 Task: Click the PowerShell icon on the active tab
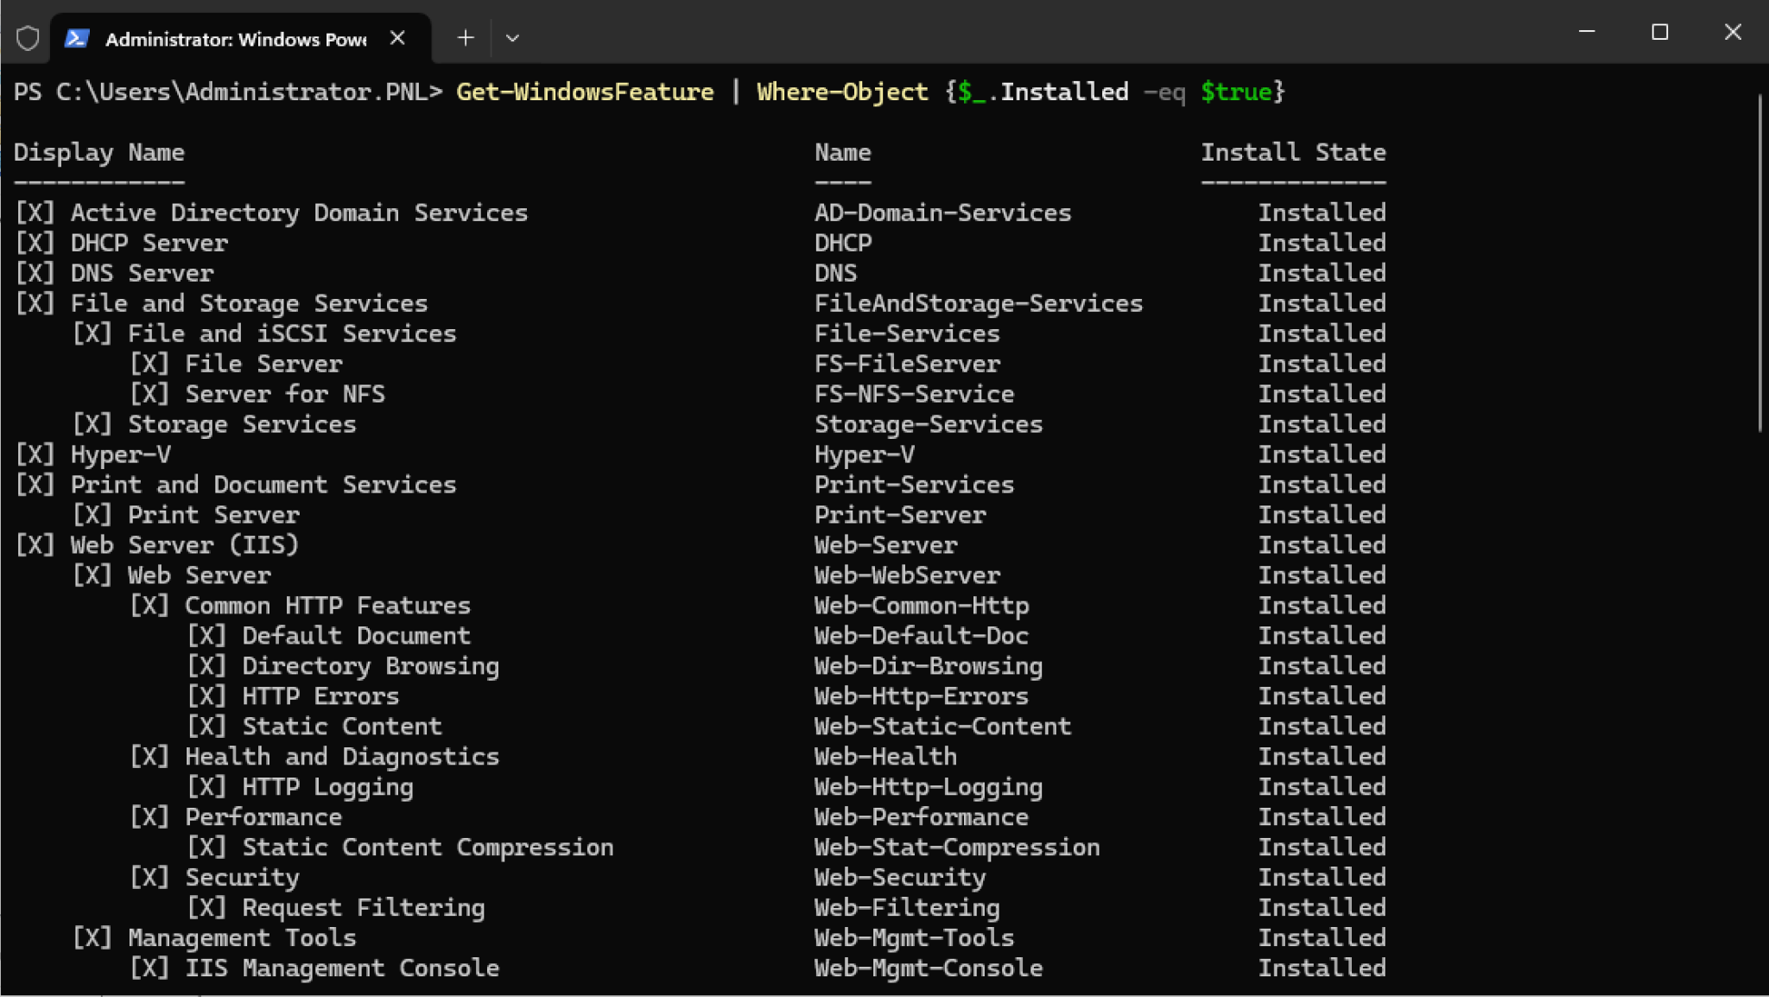point(77,38)
